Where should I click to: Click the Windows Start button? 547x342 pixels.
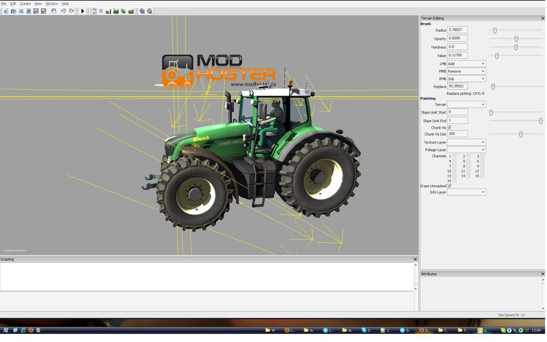[5, 330]
